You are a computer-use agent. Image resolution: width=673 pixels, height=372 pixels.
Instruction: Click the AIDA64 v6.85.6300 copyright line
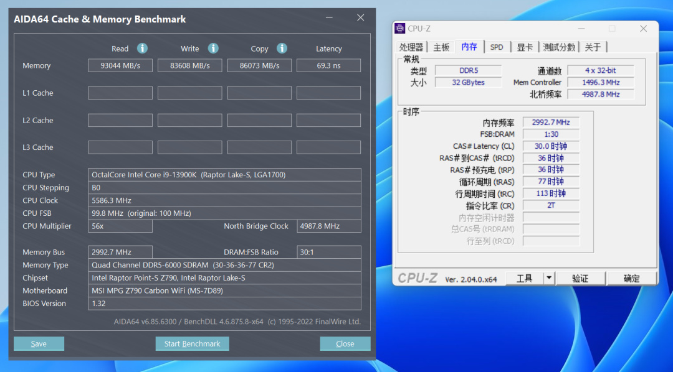click(237, 322)
